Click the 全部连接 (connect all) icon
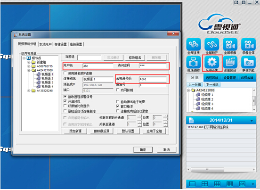This screenshot has height=190, width=260. click(x=193, y=44)
